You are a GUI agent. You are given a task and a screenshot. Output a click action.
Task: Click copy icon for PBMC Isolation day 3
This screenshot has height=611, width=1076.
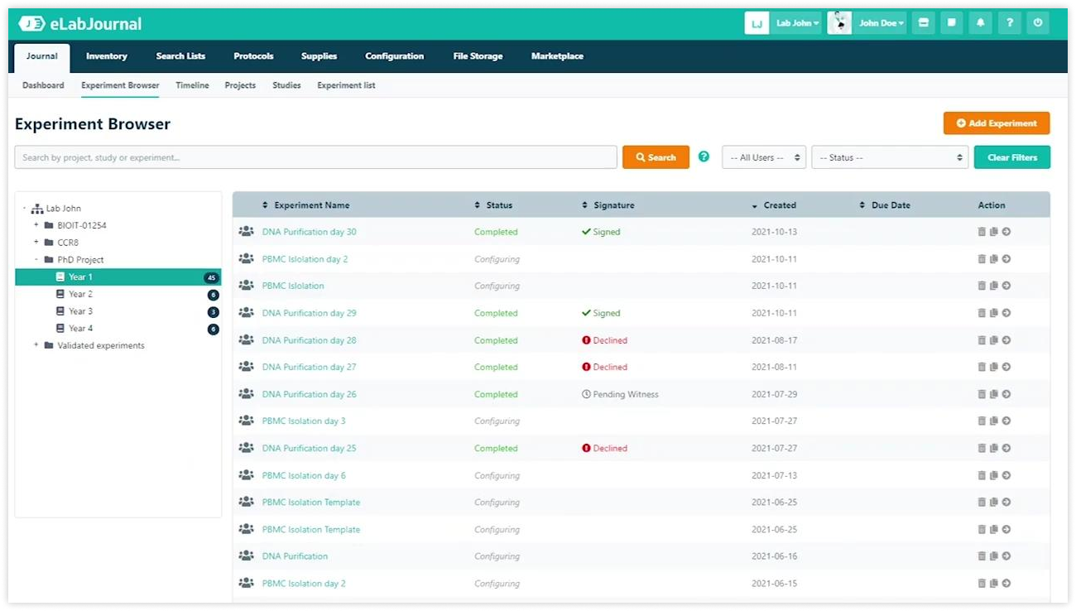coord(994,421)
